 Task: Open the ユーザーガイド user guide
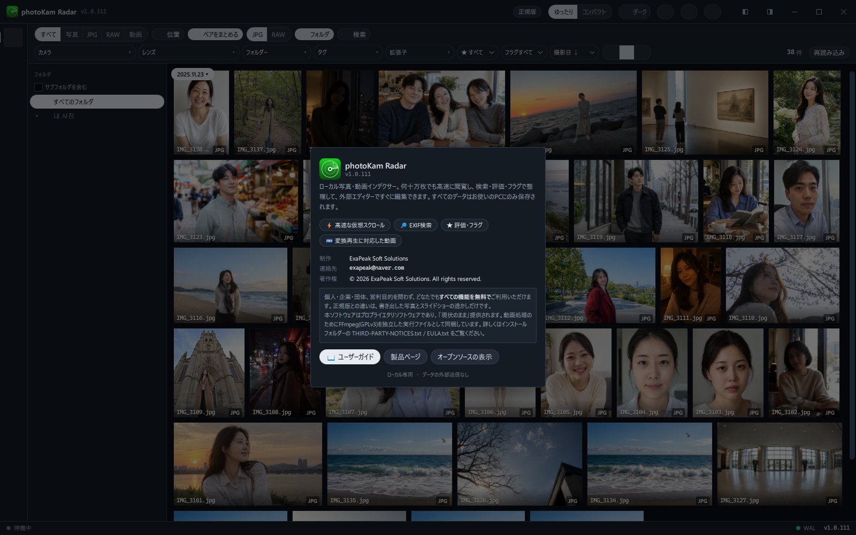click(x=350, y=357)
